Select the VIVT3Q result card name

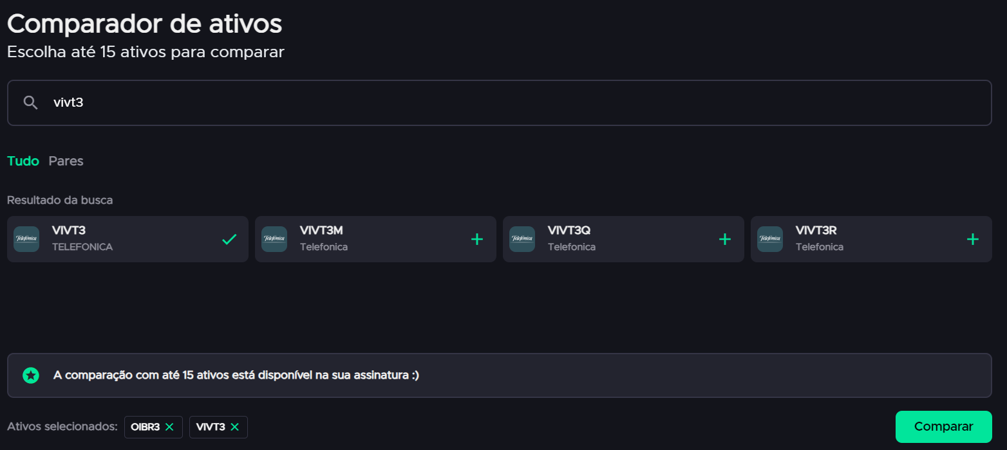tap(569, 231)
